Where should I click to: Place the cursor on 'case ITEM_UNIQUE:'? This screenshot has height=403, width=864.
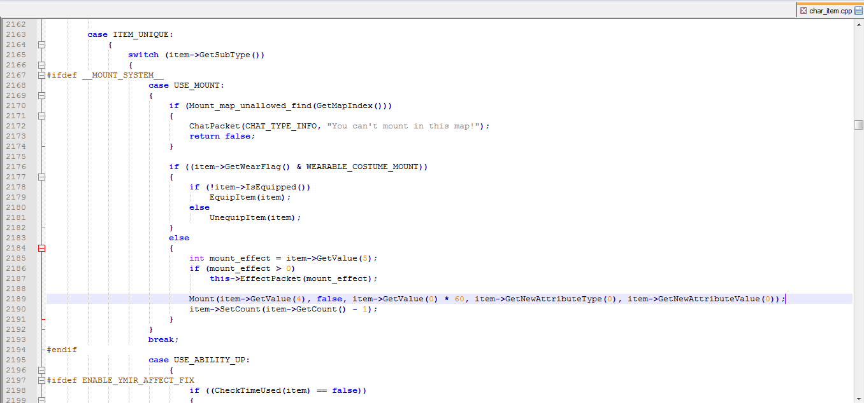coord(131,34)
